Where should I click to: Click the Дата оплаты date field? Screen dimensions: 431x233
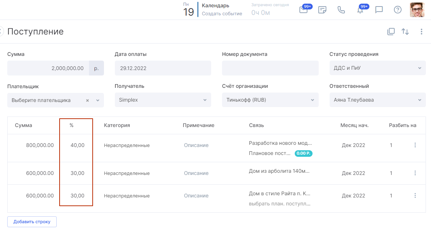[x=162, y=68]
